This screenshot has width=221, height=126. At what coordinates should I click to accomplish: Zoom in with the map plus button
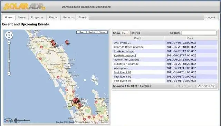point(9,42)
